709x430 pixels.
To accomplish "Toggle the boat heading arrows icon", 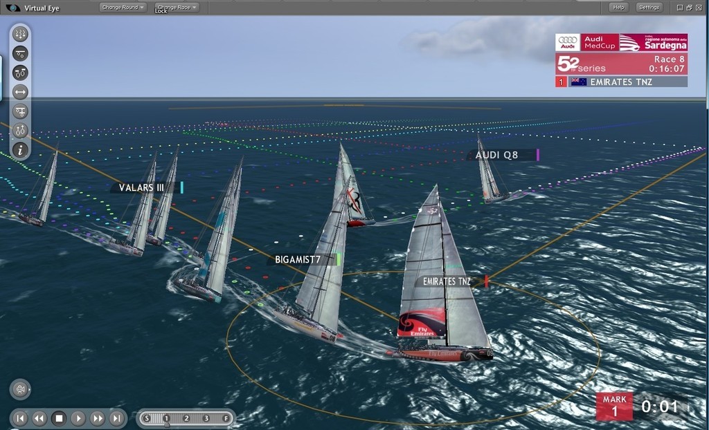I will pos(20,131).
